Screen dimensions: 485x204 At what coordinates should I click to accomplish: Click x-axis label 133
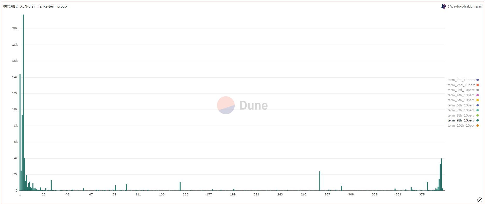(x=162, y=194)
